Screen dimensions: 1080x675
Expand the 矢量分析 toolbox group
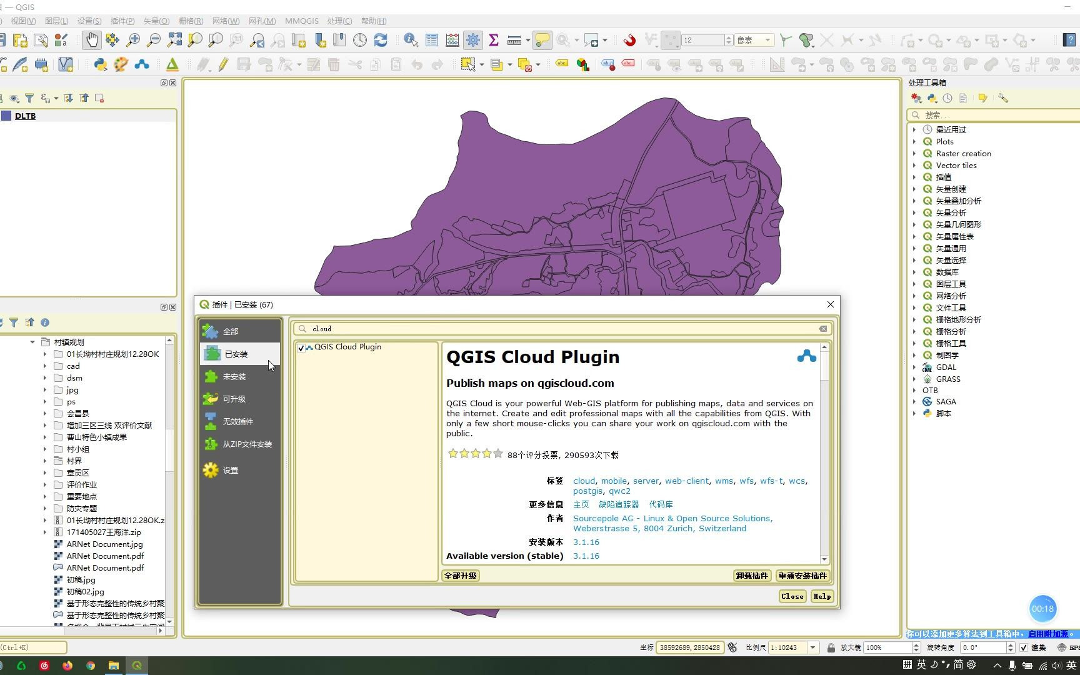[x=914, y=212]
